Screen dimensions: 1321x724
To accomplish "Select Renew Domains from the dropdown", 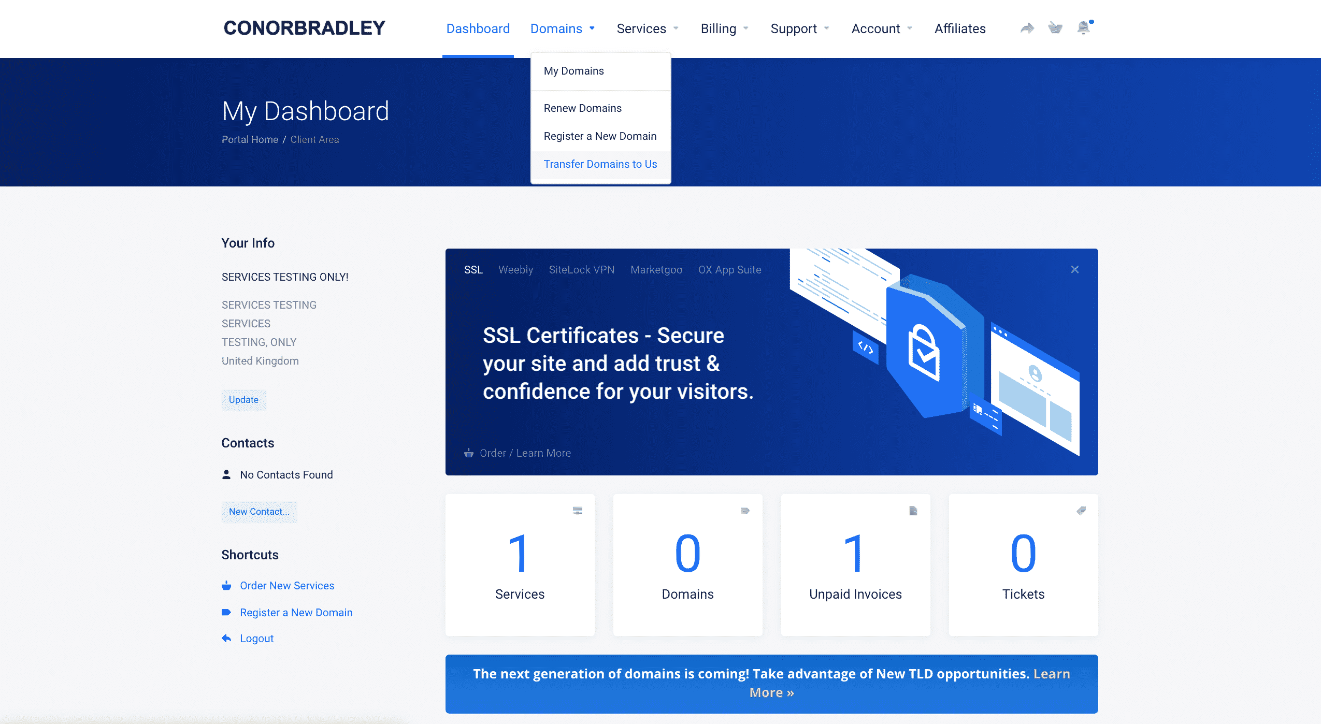I will 601,108.
